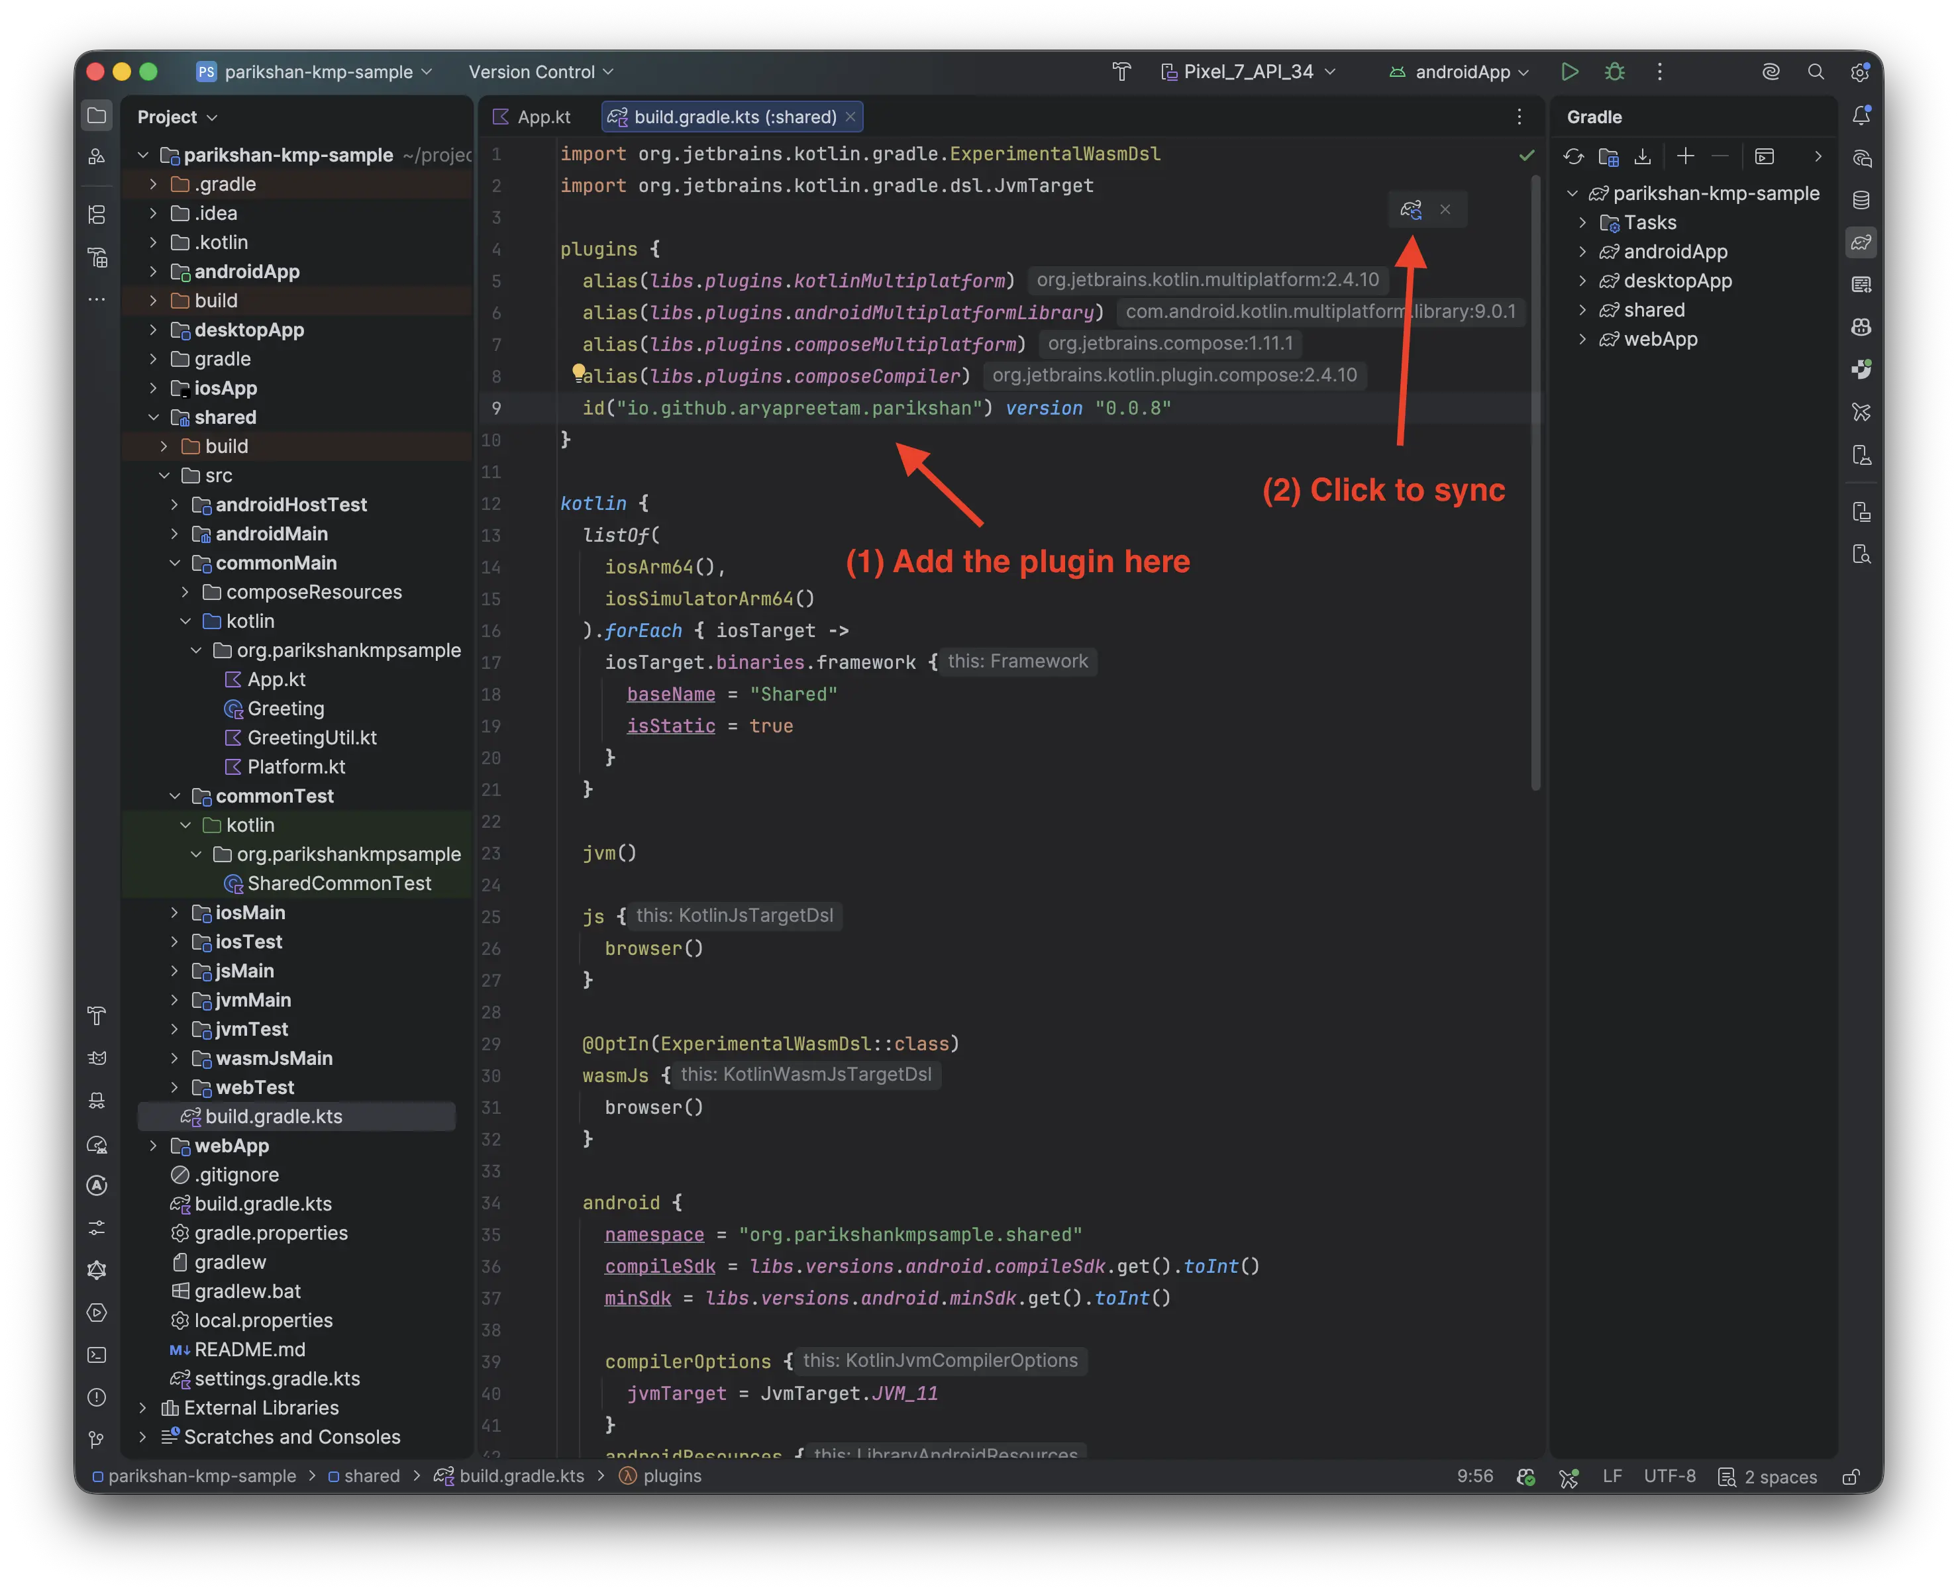Close the build.gradle.kts (:shared) tab

click(850, 117)
